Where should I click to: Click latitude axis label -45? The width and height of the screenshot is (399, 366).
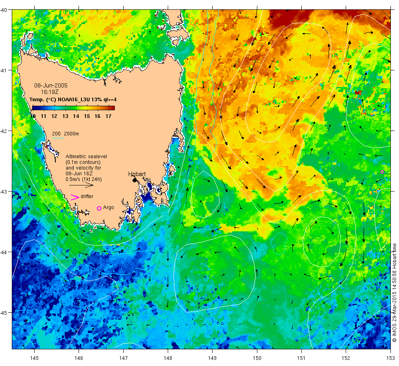[4, 313]
